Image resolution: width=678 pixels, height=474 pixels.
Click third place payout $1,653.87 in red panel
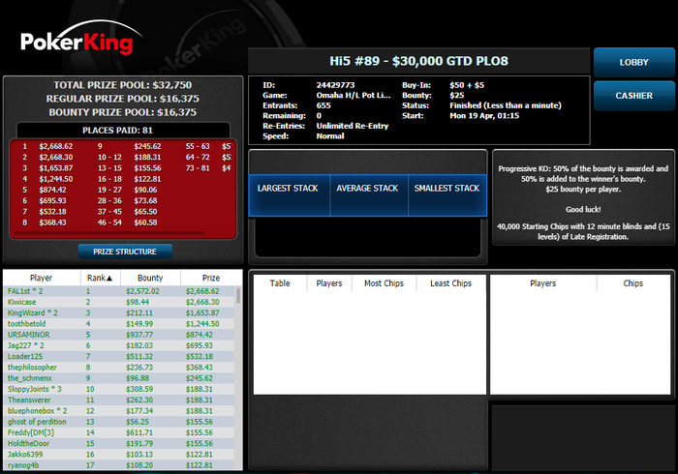(x=56, y=168)
